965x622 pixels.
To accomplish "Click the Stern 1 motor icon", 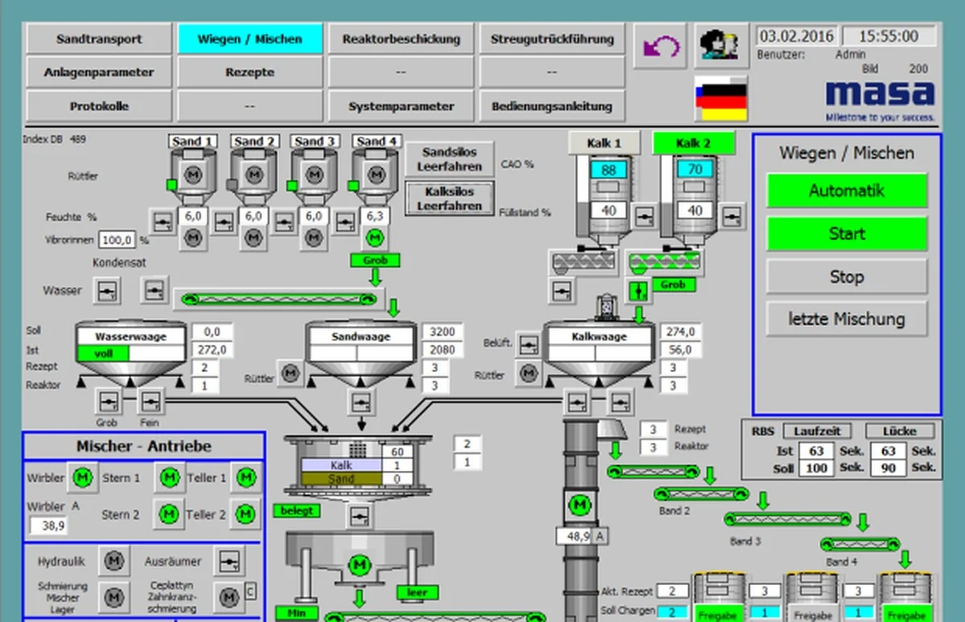I will [x=169, y=477].
